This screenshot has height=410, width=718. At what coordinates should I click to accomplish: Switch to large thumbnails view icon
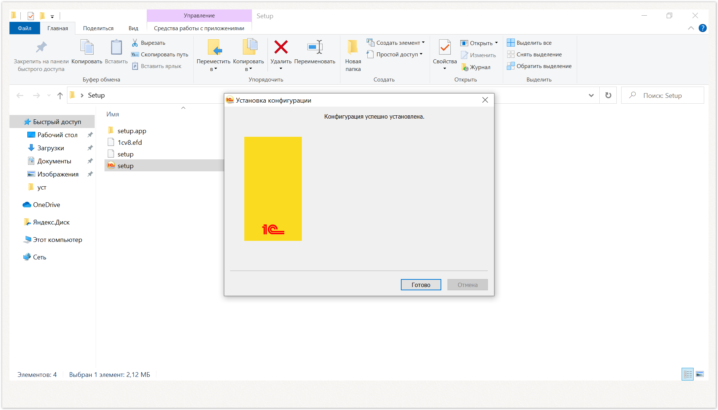click(x=700, y=374)
